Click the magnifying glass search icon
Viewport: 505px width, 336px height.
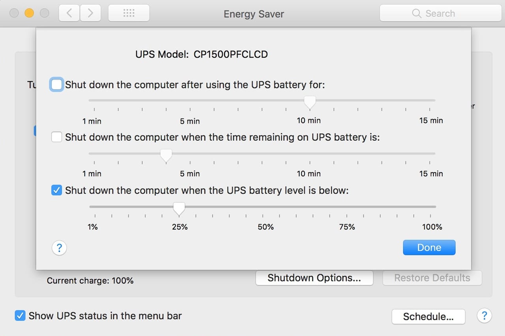(417, 13)
